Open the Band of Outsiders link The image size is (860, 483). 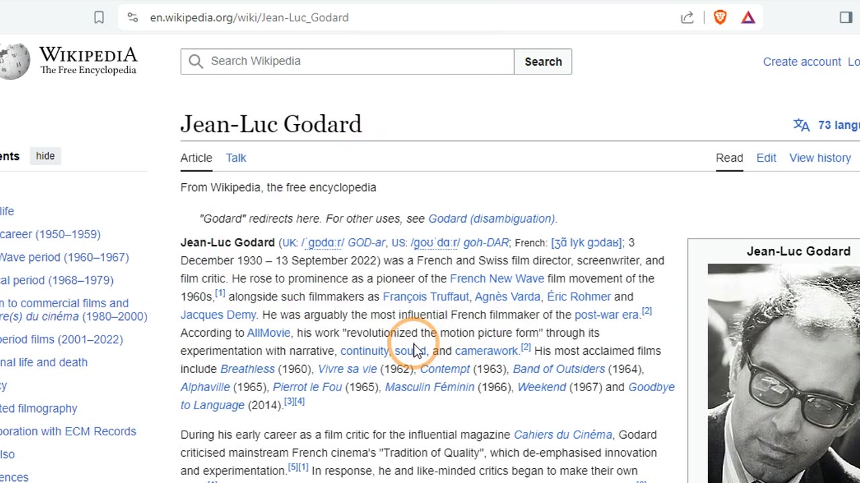559,369
